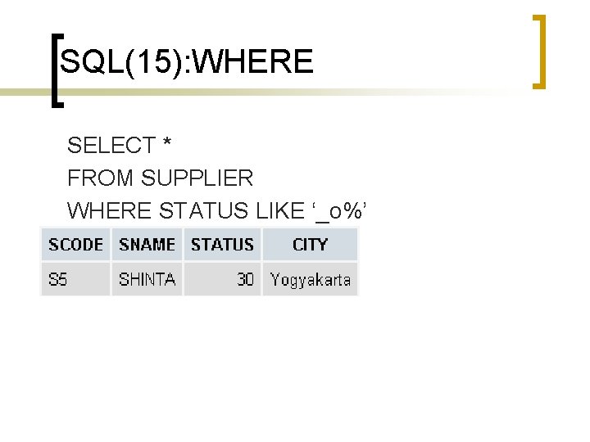590x442 pixels.
Task: Click the LIKE keyword in the WHERE clause
Action: (279, 210)
